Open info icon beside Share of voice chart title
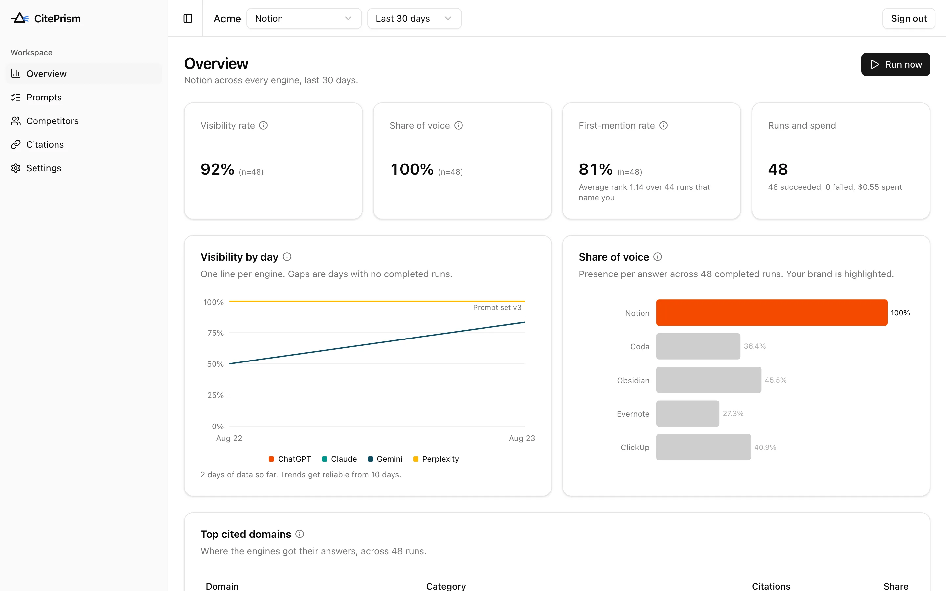The image size is (946, 591). [658, 257]
